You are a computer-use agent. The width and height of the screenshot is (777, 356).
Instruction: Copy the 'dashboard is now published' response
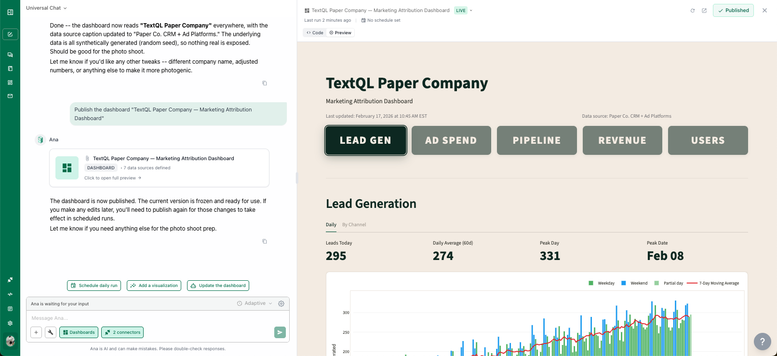coord(265,241)
